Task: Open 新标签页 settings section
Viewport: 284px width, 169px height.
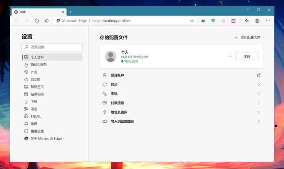Action: 52,87
